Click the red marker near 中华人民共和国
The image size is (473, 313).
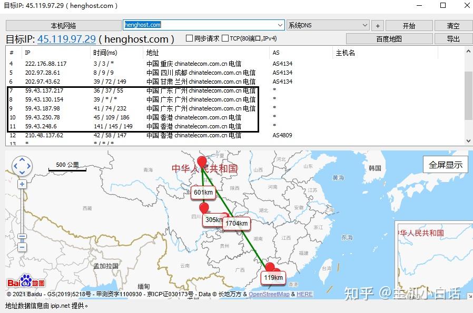coord(202,160)
